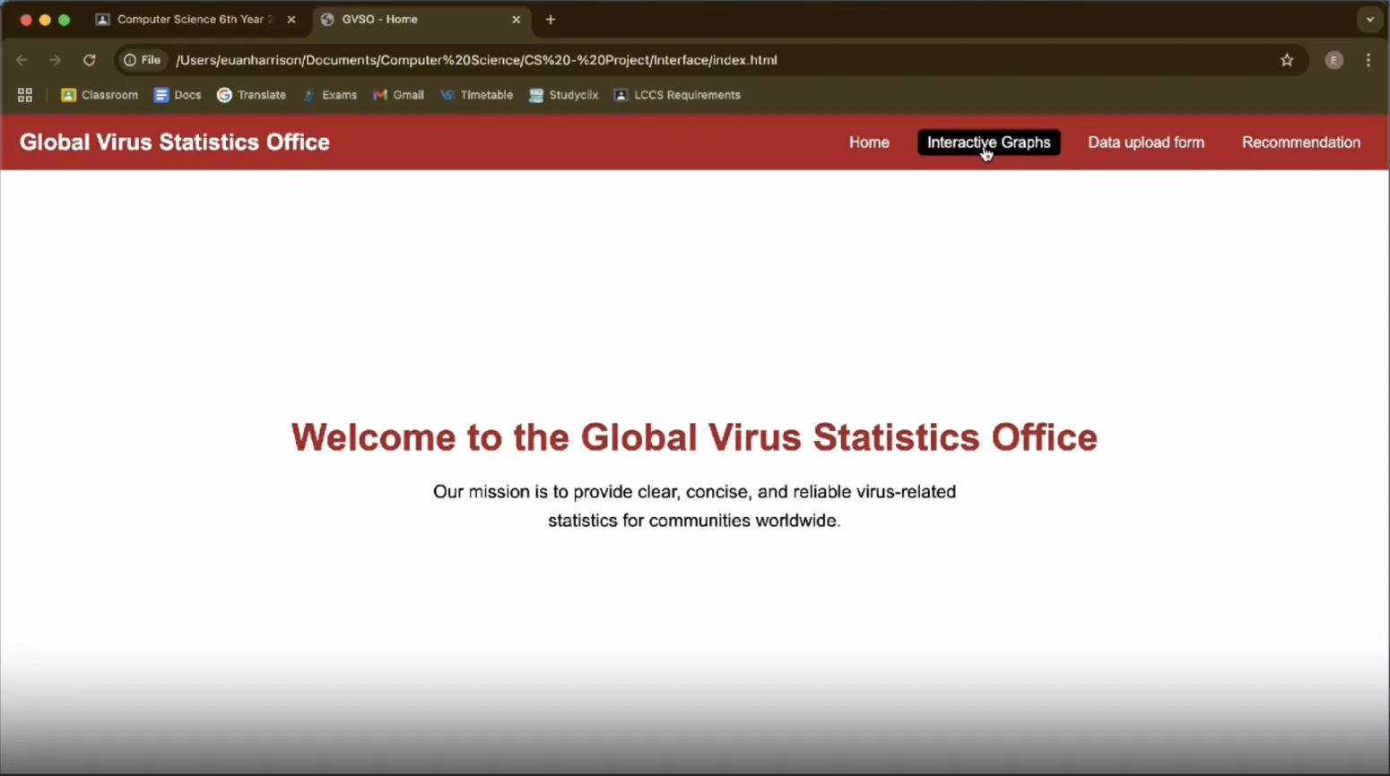Click the red macOS close window button

point(26,20)
